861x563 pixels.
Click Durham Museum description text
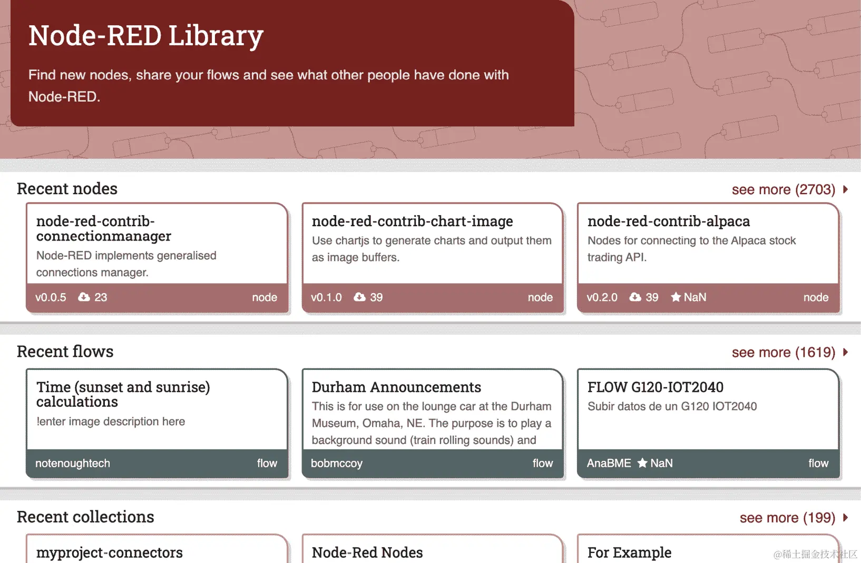(432, 423)
